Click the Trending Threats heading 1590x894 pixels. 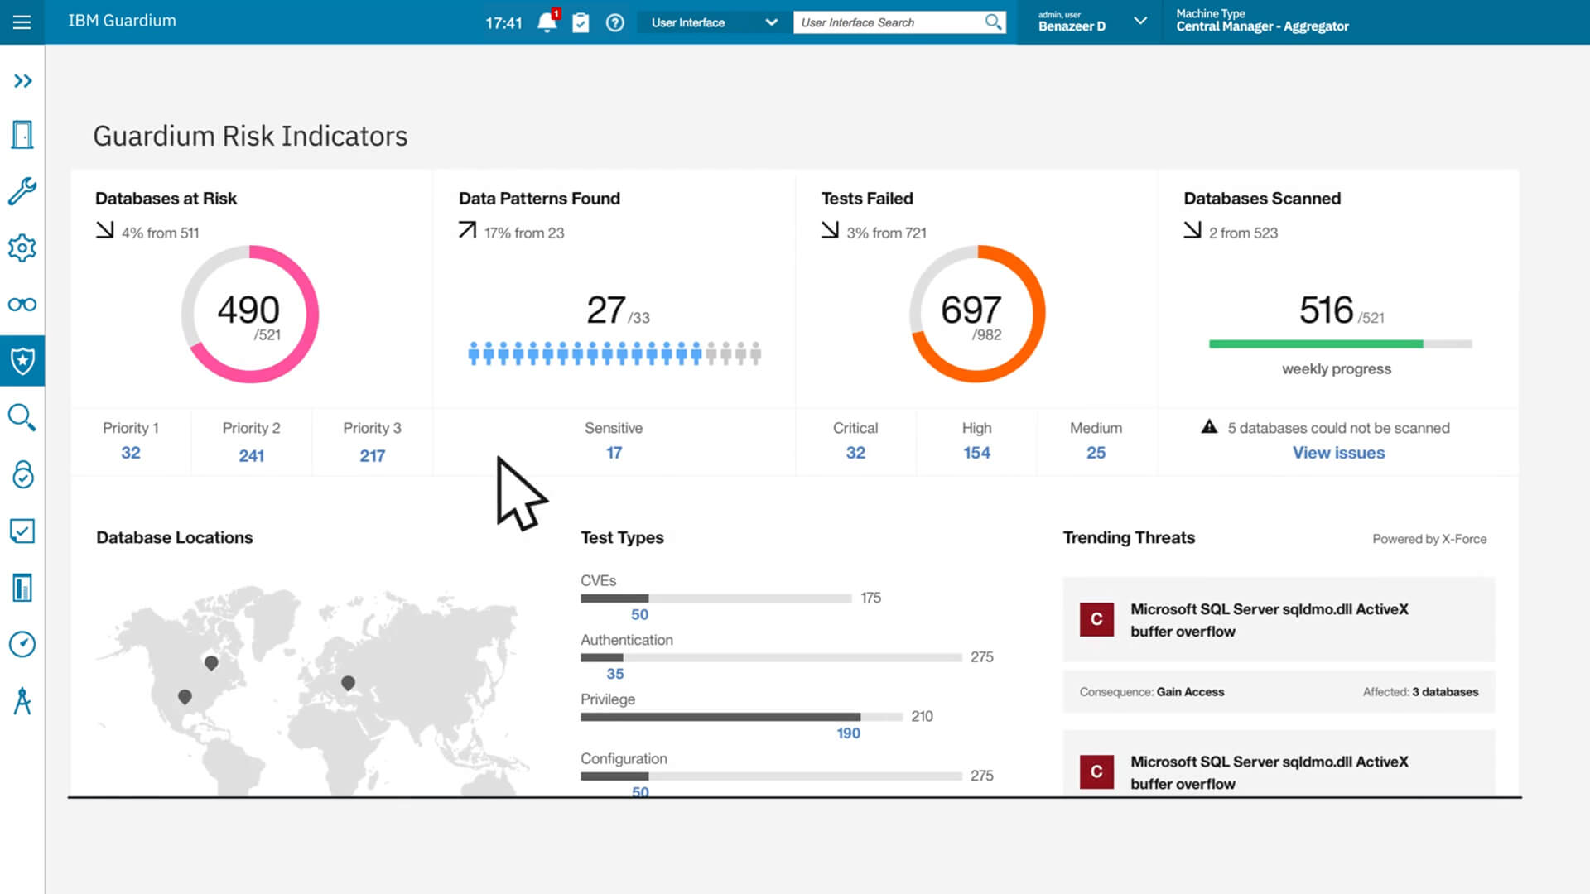point(1129,537)
